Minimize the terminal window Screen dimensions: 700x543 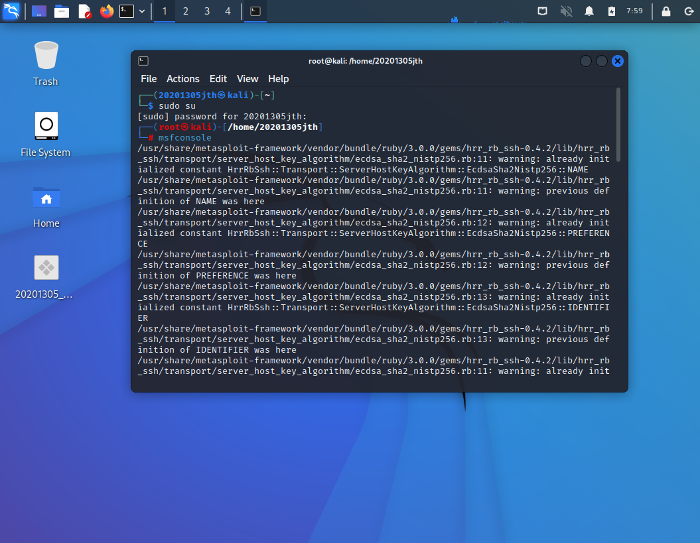tap(586, 61)
